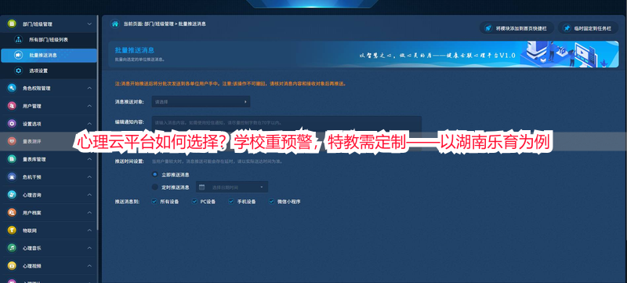Image resolution: width=627 pixels, height=283 pixels.
Task: Click the 量表库管理 green icon
Action: (12, 159)
